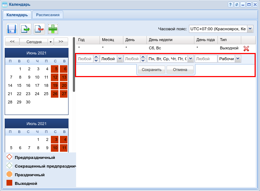Click the Сохранить button

pyautogui.click(x=151, y=70)
